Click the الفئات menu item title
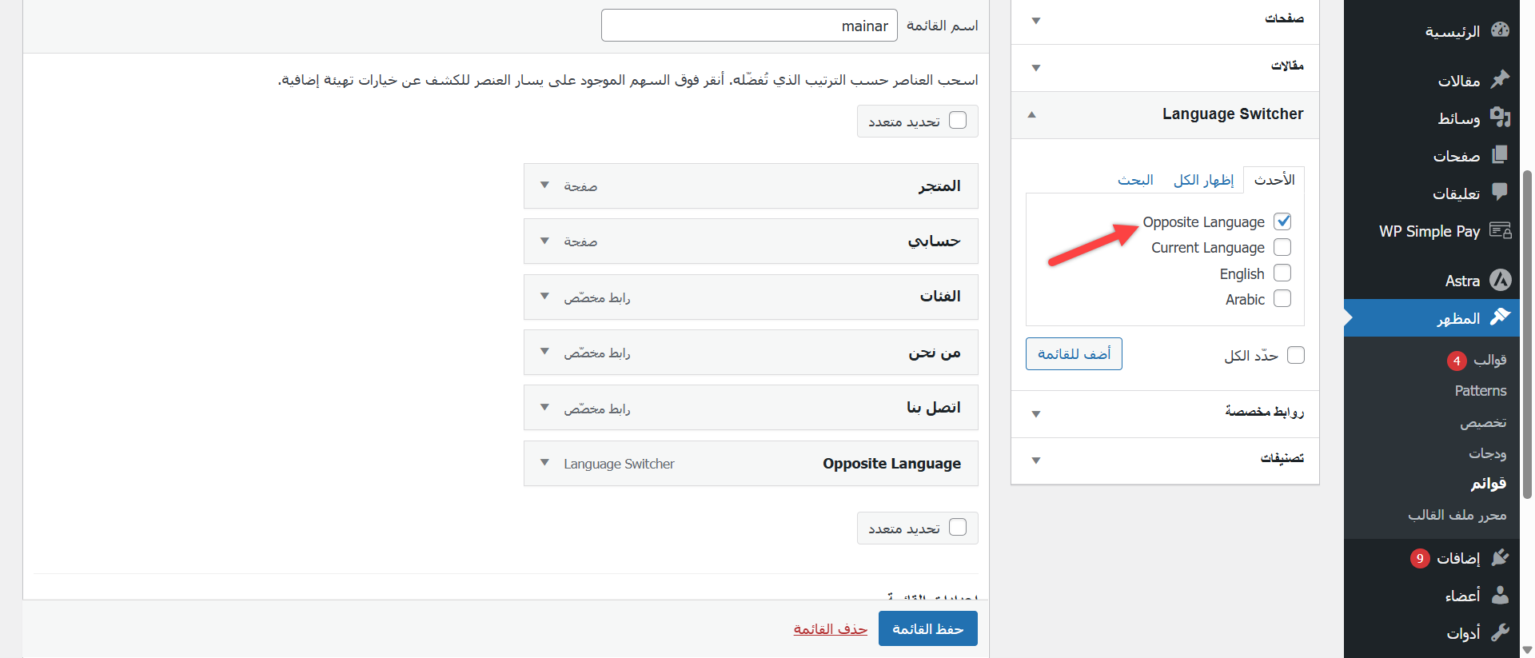The width and height of the screenshot is (1535, 658). (940, 297)
